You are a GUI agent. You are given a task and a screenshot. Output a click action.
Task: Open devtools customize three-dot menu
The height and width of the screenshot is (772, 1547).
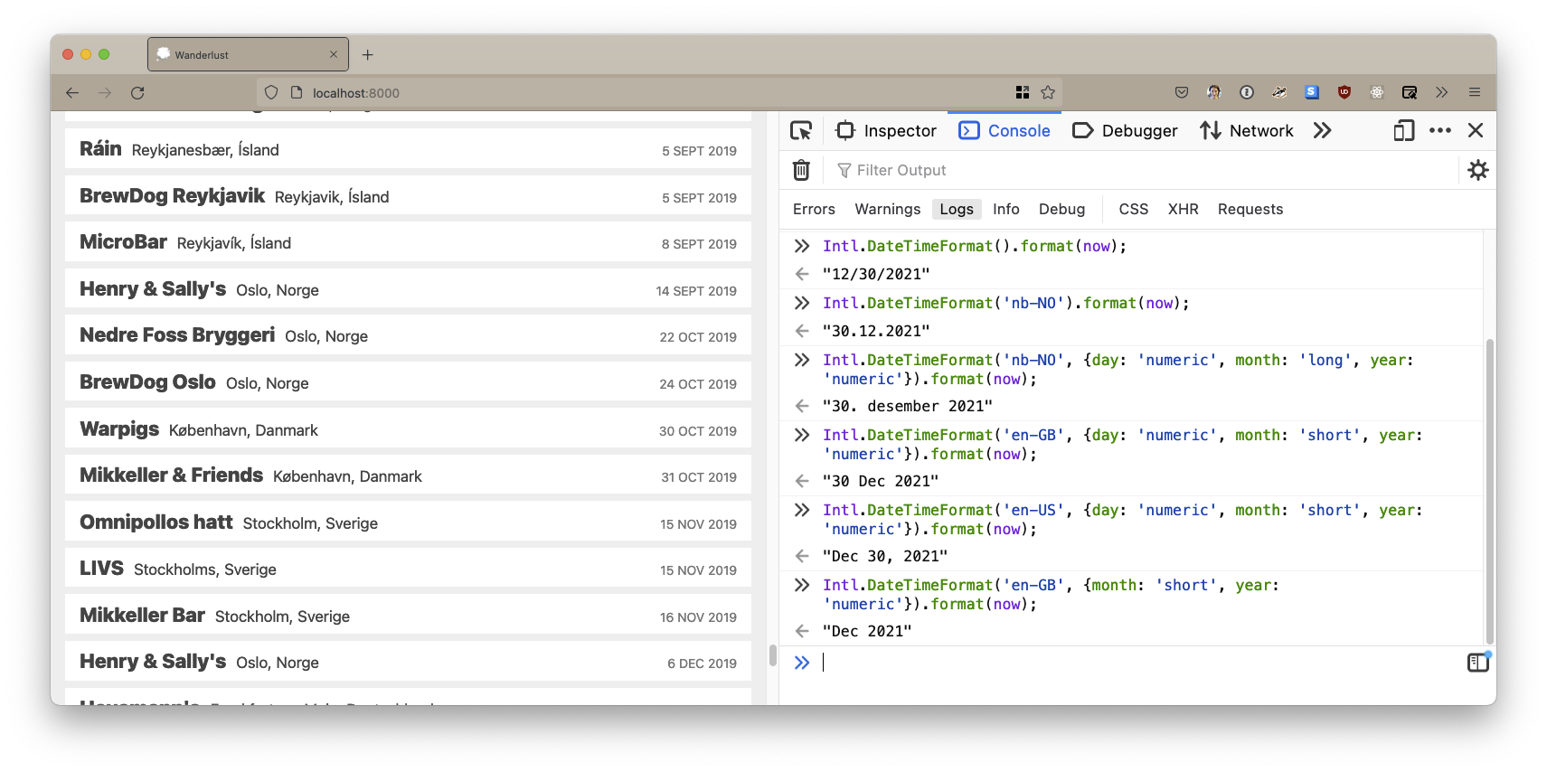point(1440,131)
